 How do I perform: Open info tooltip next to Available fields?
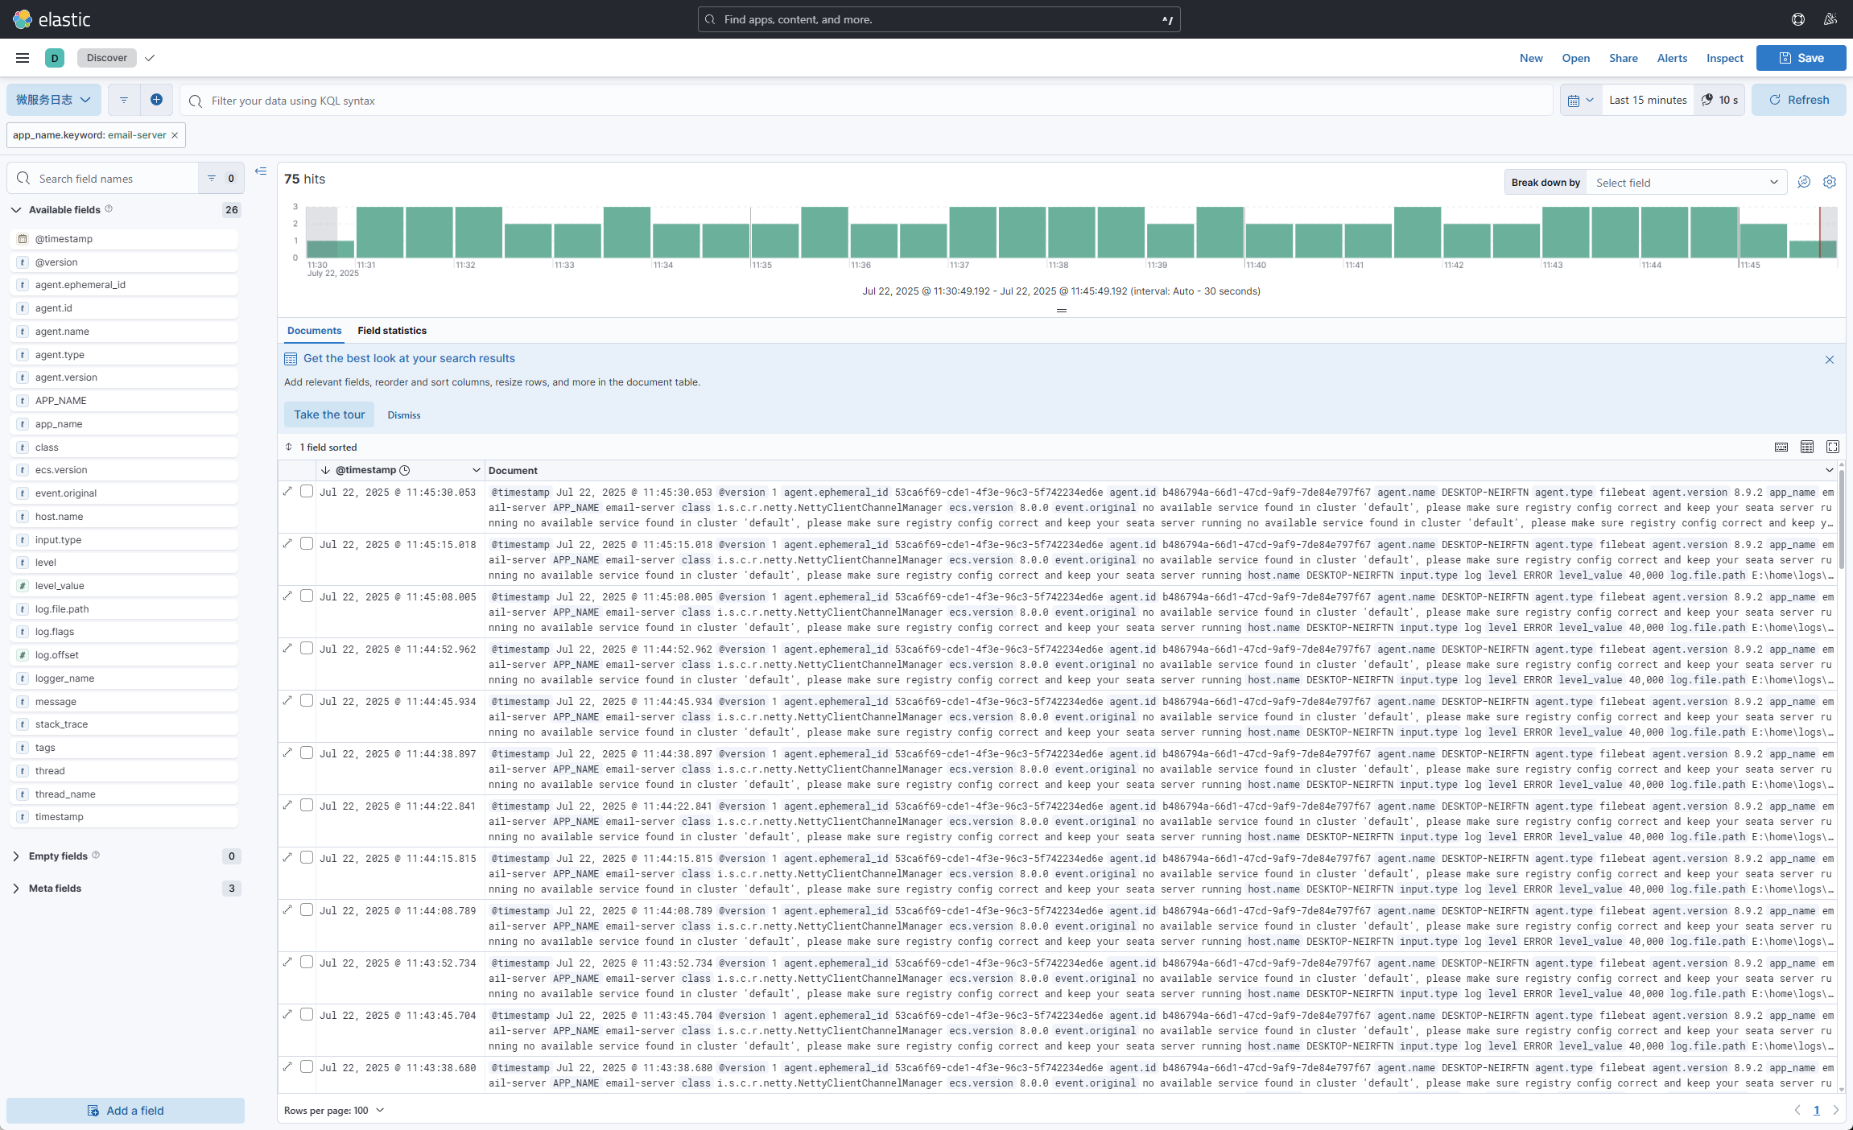tap(109, 209)
